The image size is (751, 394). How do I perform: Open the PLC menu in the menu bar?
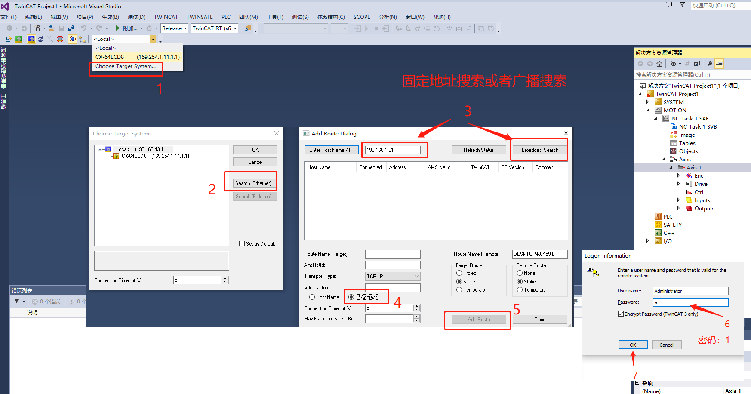click(x=226, y=17)
